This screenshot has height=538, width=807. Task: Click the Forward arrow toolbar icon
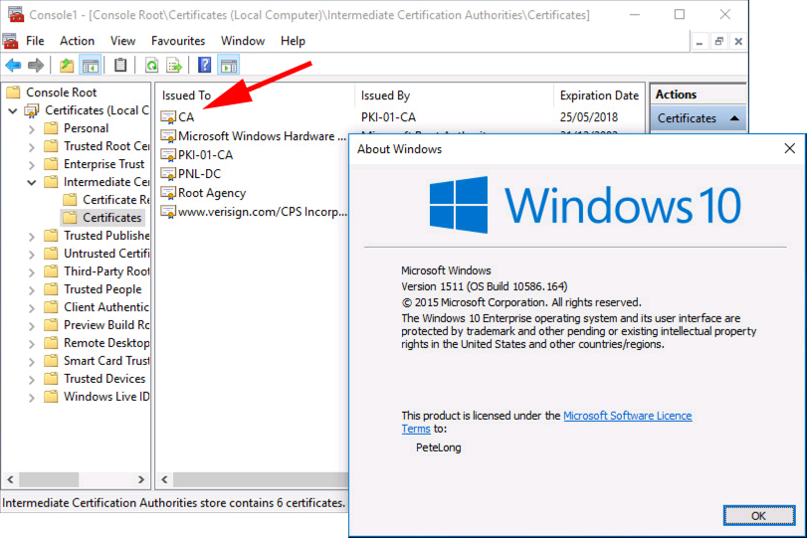point(36,66)
